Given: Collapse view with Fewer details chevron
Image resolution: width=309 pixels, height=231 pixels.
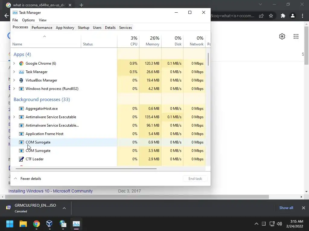Looking at the screenshot, I should 15,179.
